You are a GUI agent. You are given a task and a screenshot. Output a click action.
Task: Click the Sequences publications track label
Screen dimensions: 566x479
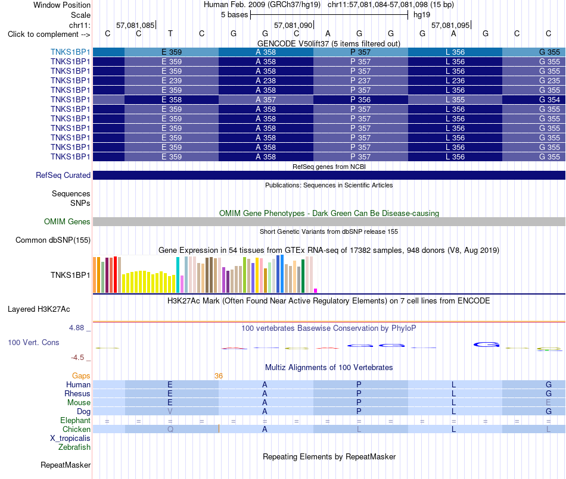tap(71, 193)
